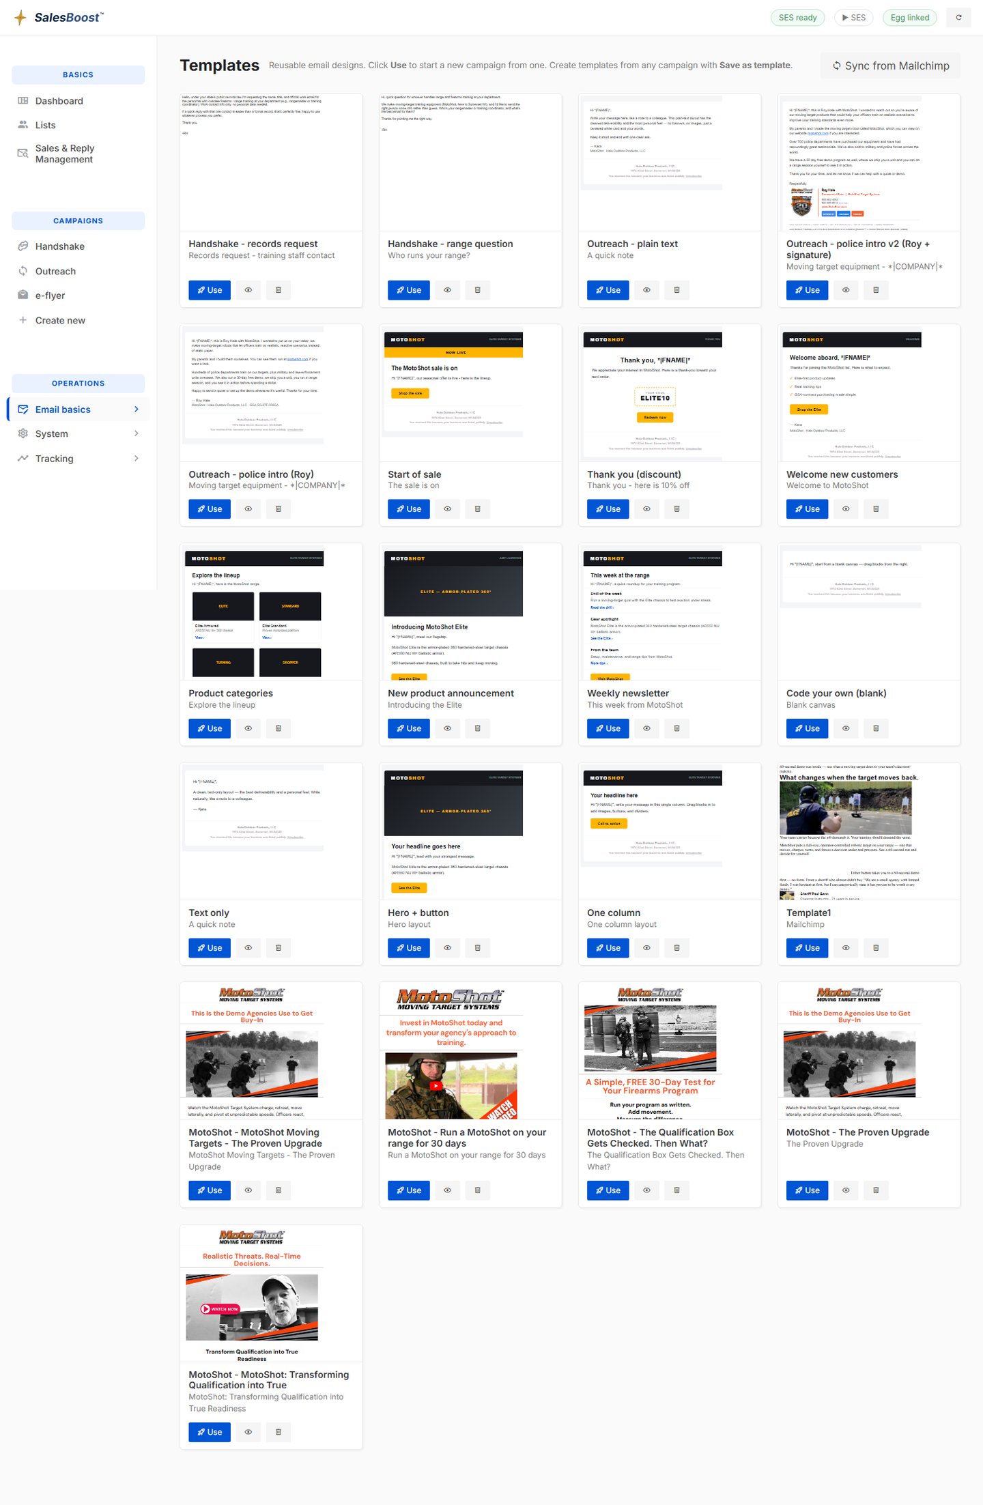
Task: Preview the Outreach - plain text template
Action: [x=647, y=290]
